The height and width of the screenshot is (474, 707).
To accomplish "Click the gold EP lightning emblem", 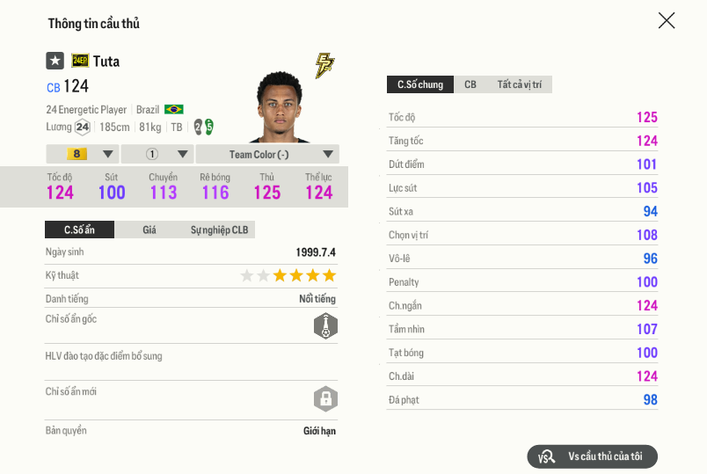I will click(324, 65).
